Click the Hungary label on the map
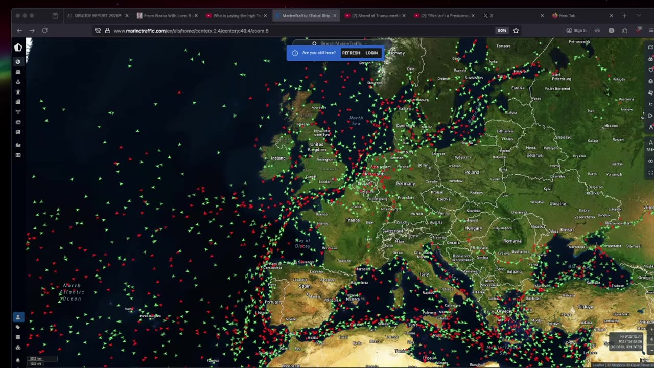Image resolution: width=654 pixels, height=368 pixels. [x=473, y=228]
